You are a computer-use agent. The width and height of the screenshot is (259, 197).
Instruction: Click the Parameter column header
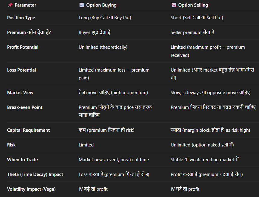coord(25,5)
